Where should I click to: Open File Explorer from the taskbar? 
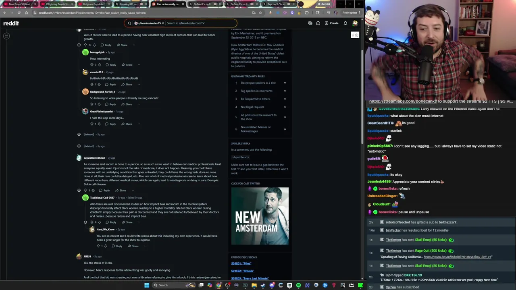pyautogui.click(x=254, y=285)
